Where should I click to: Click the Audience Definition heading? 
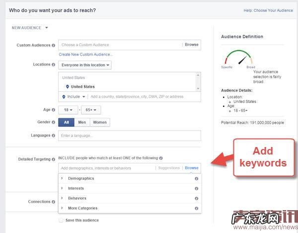(x=242, y=37)
